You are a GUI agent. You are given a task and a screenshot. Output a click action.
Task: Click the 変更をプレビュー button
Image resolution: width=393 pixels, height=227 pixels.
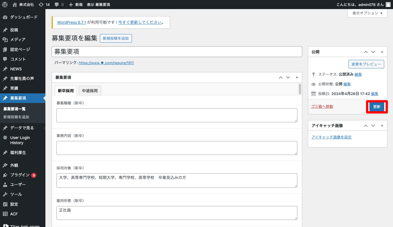point(366,64)
